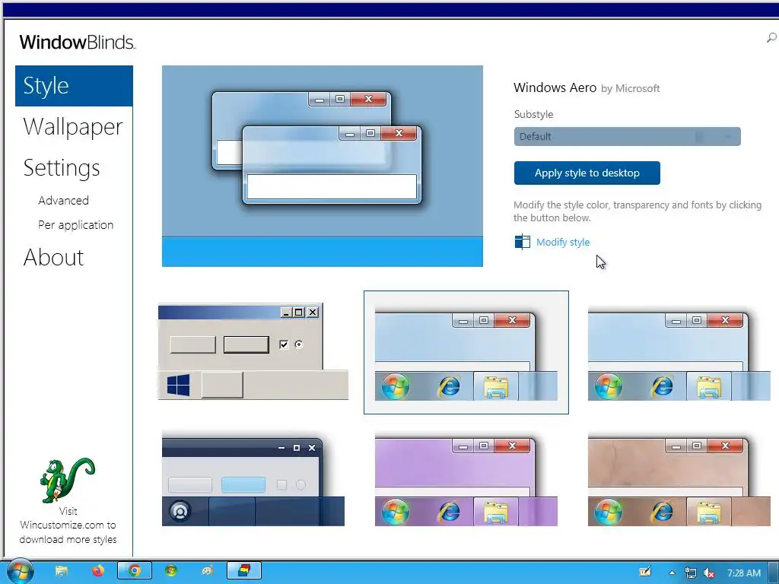Viewport: 779px width, 584px height.
Task: Click the search magnifier icon
Action: point(771,38)
